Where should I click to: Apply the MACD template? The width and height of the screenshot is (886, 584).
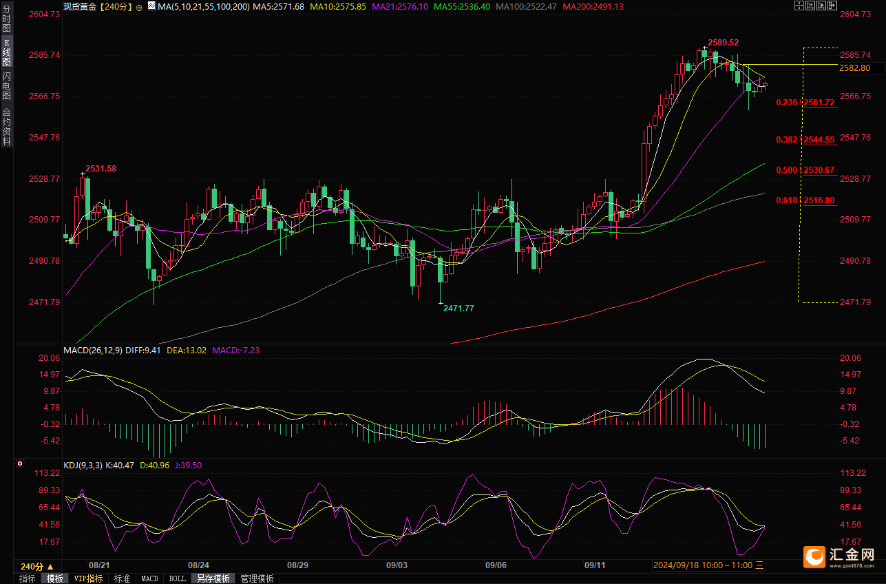149,578
